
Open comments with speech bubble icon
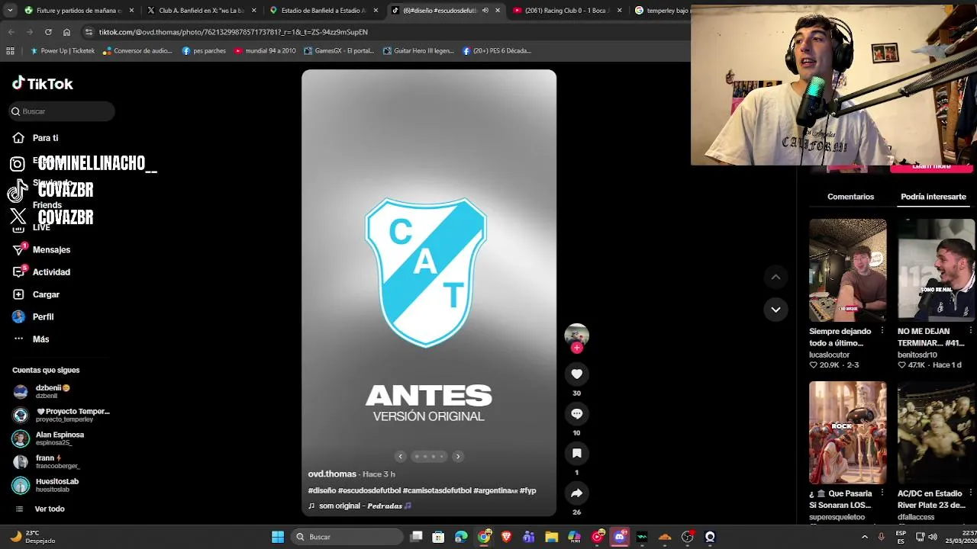click(x=576, y=413)
